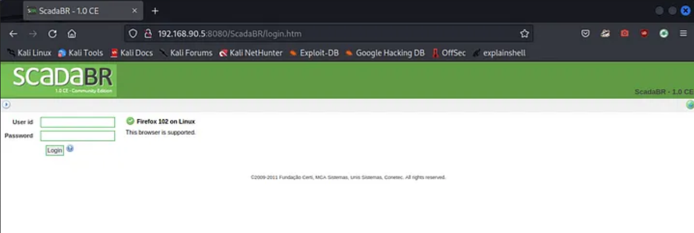This screenshot has height=233, width=694.
Task: Click the small arrow icon below ScadaBR logo
Action: (6, 105)
